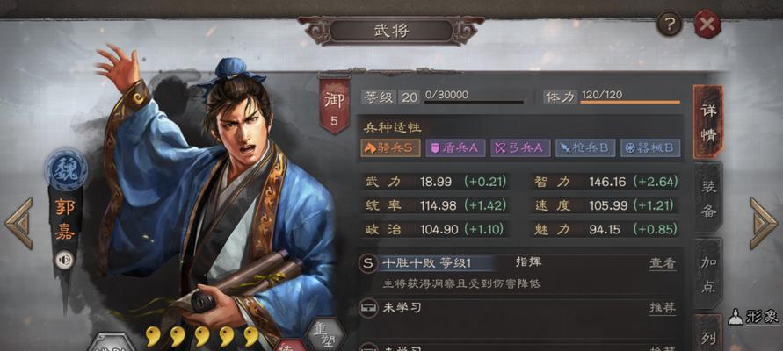Screen dimensions: 783x351
Task: Click 推荐 for first unlearned skill slot
Action: [x=663, y=308]
